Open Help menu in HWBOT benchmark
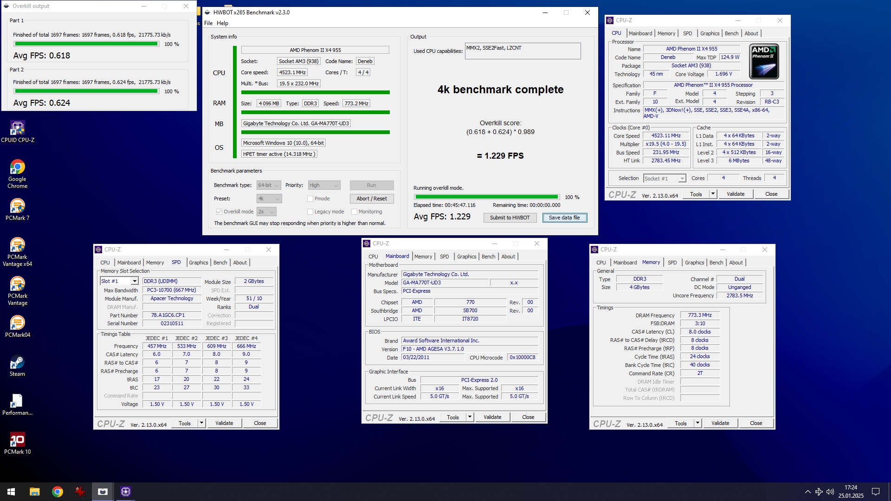Viewport: 891px width, 501px height. pyautogui.click(x=222, y=23)
